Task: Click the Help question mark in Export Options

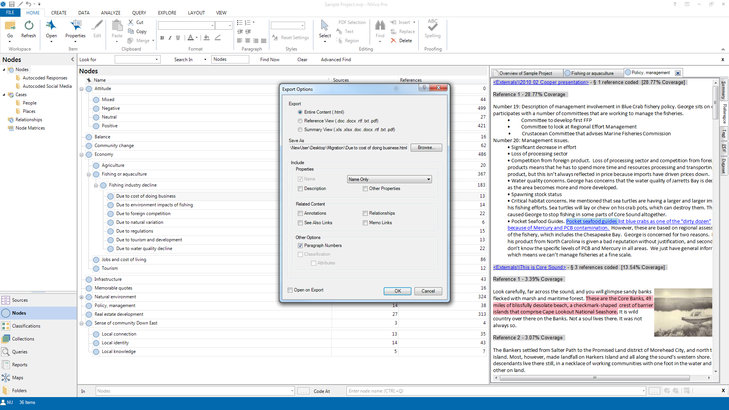Action: coord(424,88)
